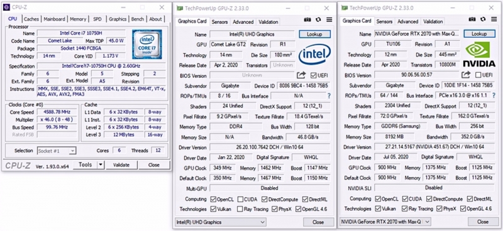Open the hamburger menu in NVIDIA GPU-Z window
Image resolution: width=503 pixels, height=231 pixels.
pos(494,19)
